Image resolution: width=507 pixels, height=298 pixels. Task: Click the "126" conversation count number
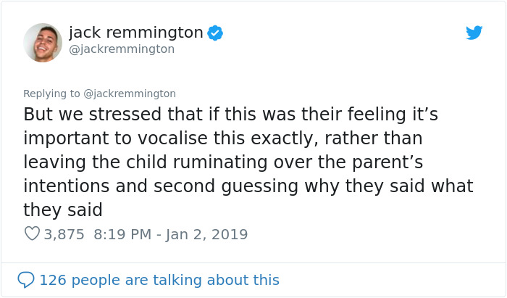point(53,280)
